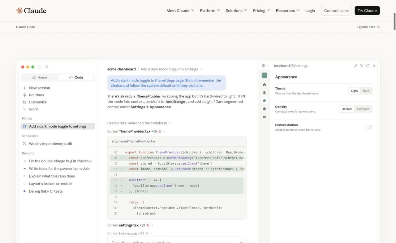Viewport: 396px width, 243px height.
Task: Expand the Meet Claude menu
Action: [x=180, y=10]
